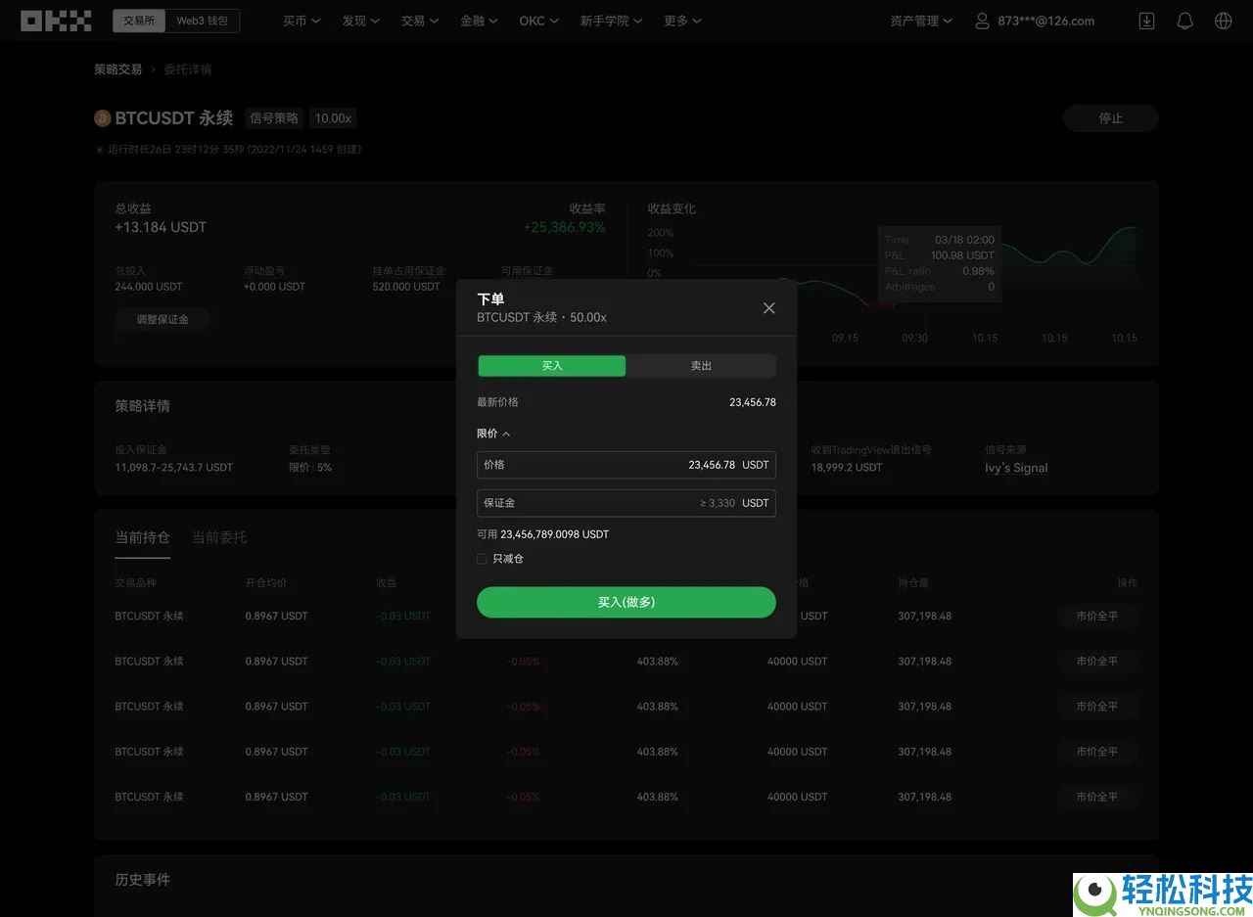This screenshot has width=1253, height=917.
Task: Switch to 交易所 exchange mode
Action: pyautogui.click(x=139, y=21)
